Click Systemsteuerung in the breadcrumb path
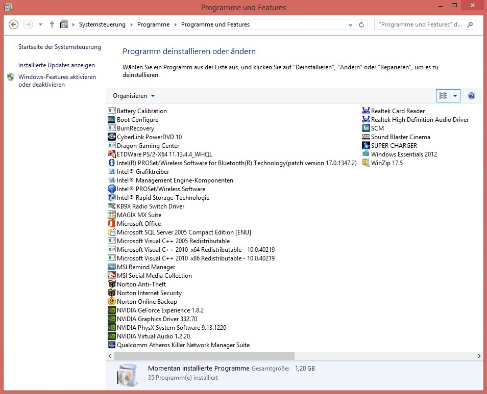This screenshot has height=394, width=487. 102,24
